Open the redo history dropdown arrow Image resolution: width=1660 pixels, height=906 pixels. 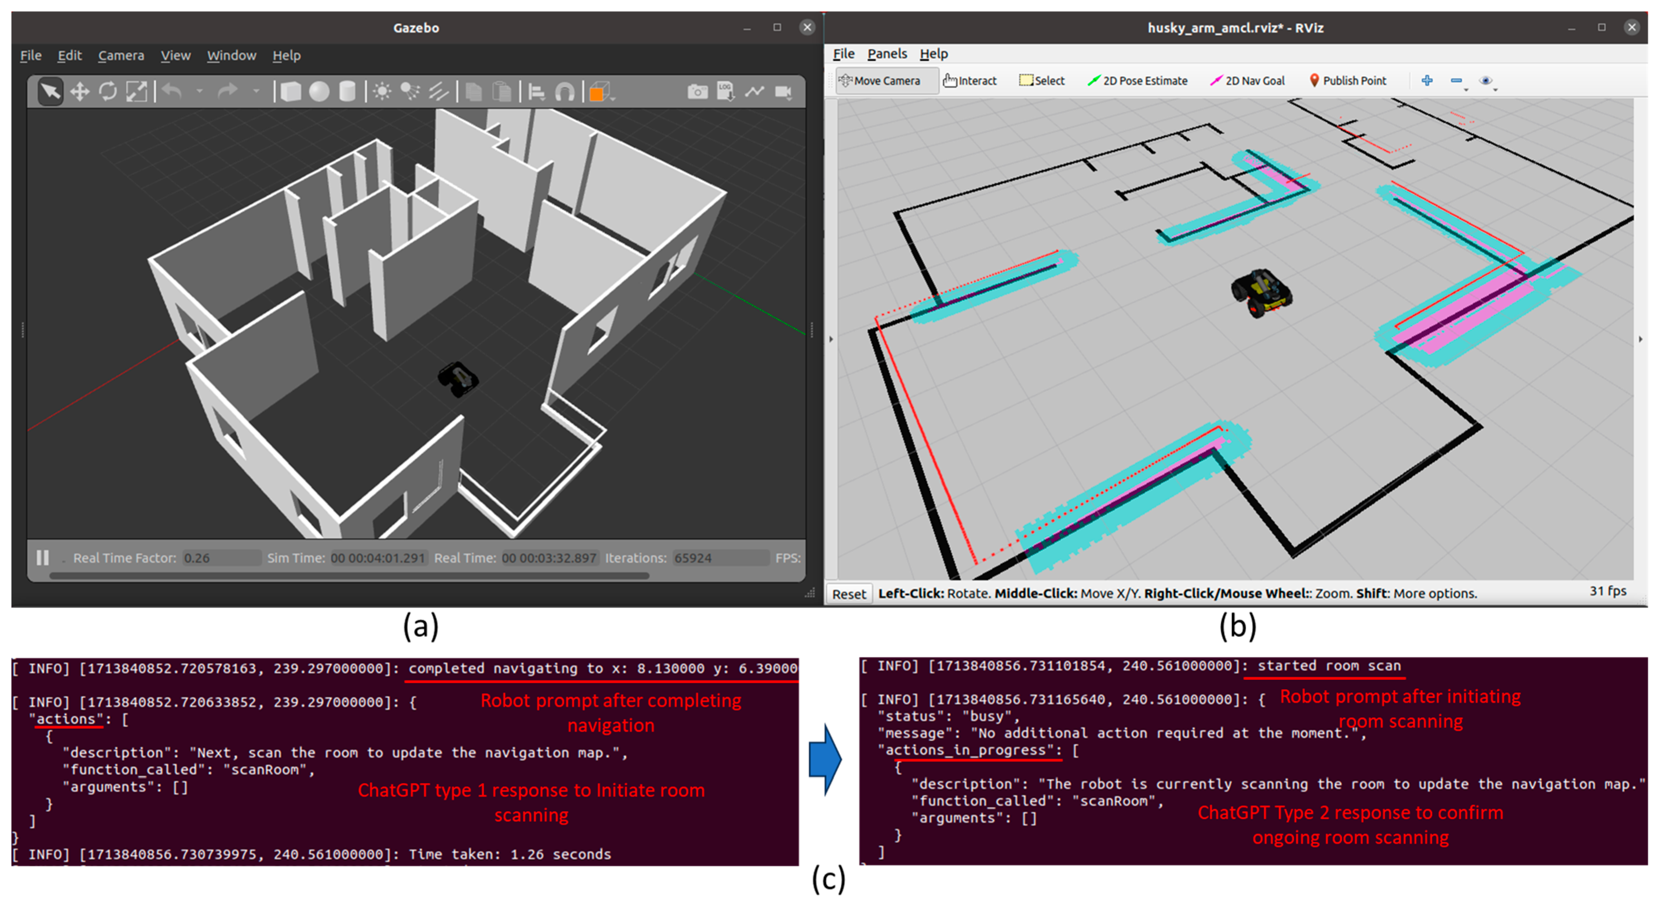[x=257, y=91]
